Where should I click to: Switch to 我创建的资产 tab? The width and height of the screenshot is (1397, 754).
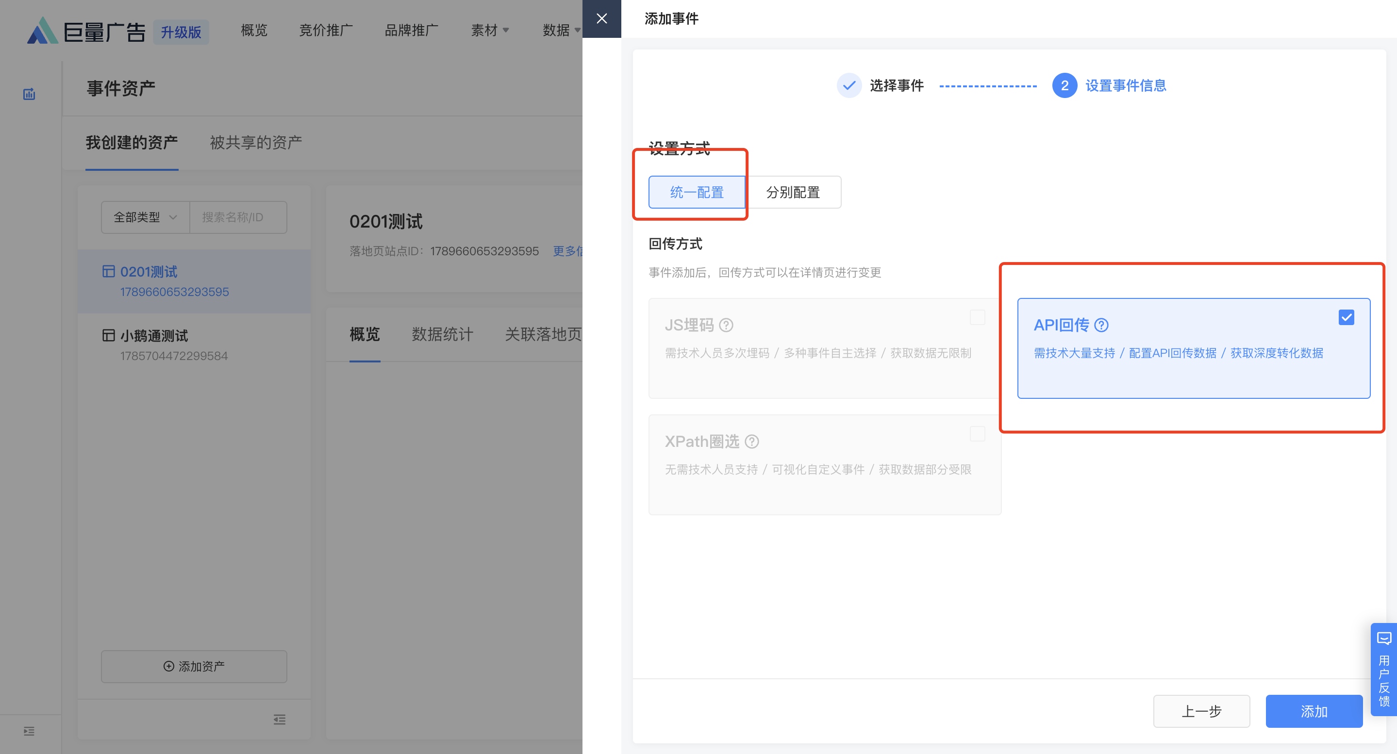[132, 143]
